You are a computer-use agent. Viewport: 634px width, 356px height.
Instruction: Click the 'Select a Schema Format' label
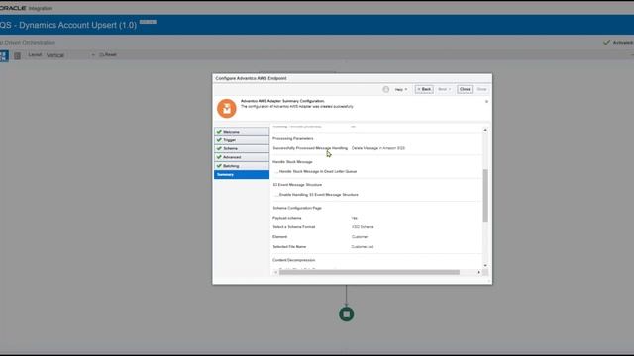coord(293,227)
